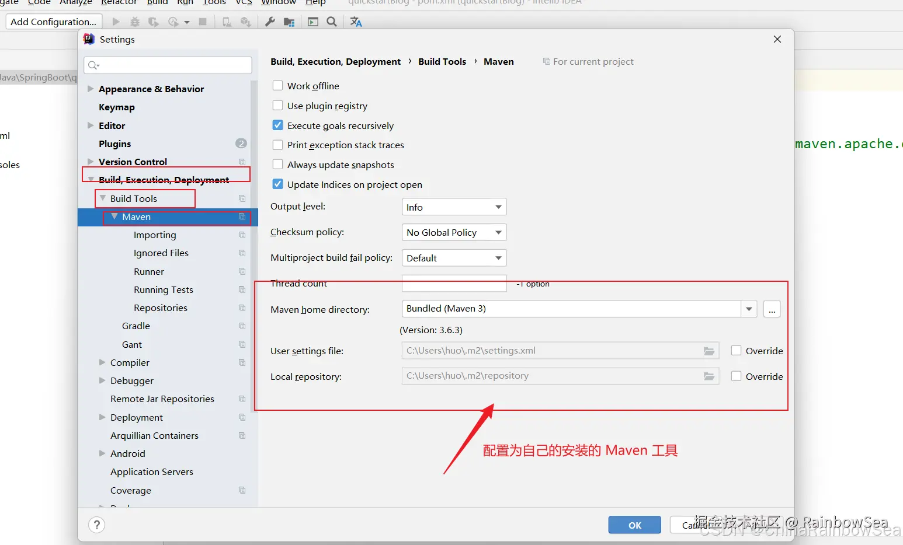Enable the Work offline checkbox
Image resolution: width=903 pixels, height=545 pixels.
(278, 86)
